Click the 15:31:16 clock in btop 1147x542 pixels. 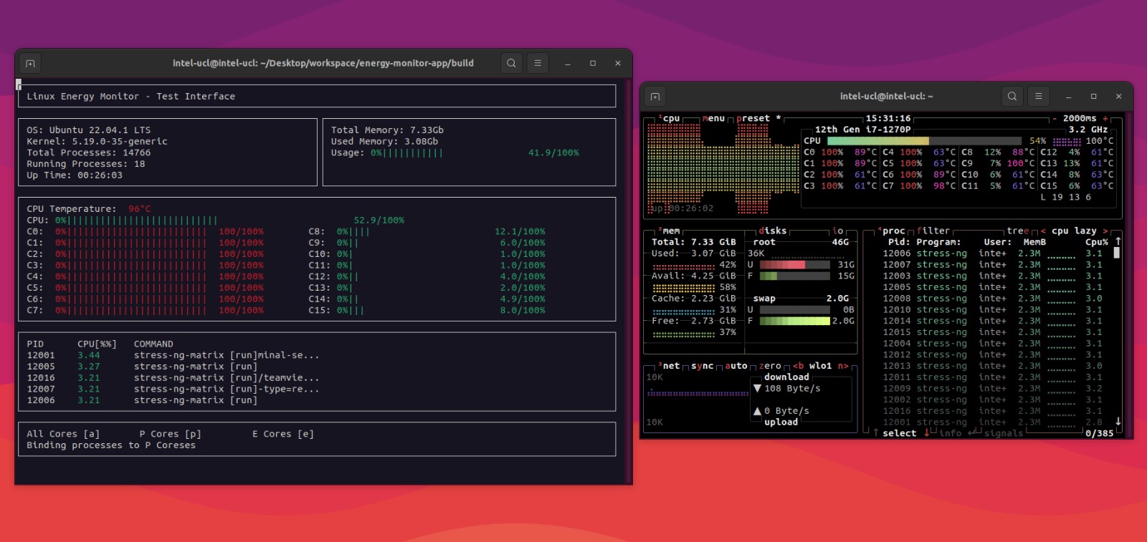(x=888, y=119)
